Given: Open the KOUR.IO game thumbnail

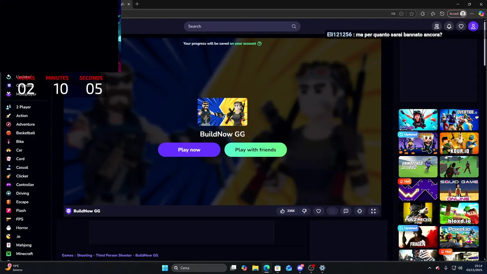Looking at the screenshot, I should 459,143.
